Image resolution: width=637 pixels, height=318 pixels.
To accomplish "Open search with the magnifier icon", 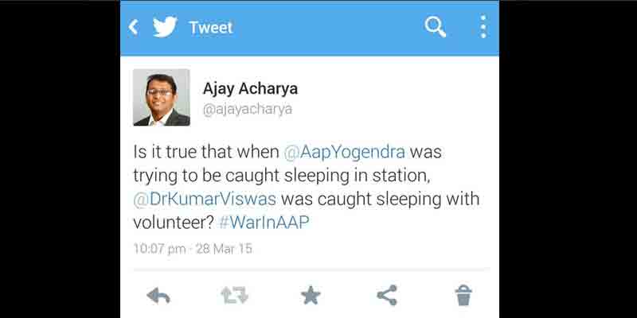I will coord(435,27).
